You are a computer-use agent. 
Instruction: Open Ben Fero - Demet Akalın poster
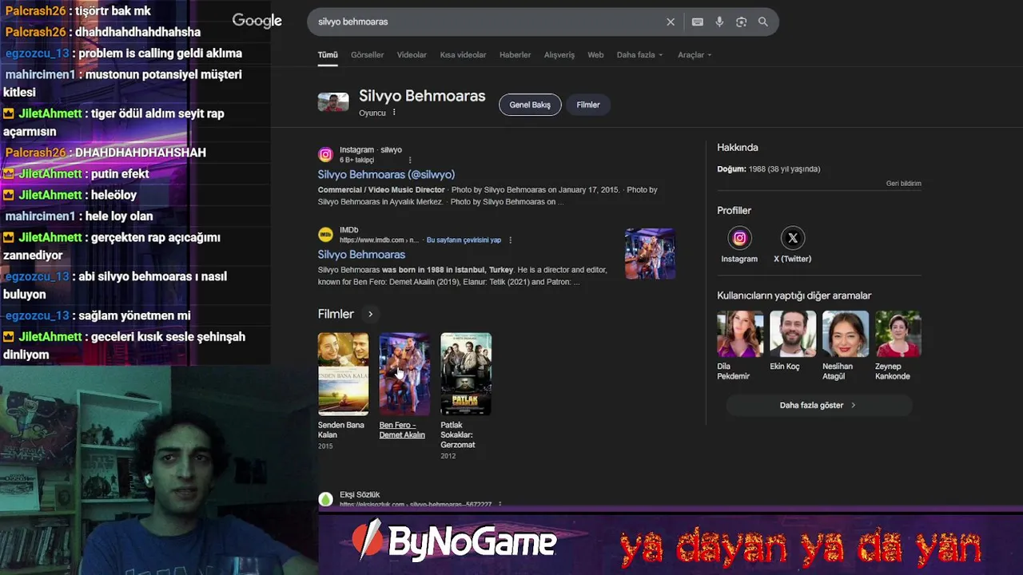point(404,374)
